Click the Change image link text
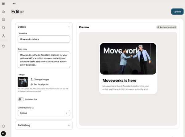This screenshot has height=137, width=185. coord(41,80)
